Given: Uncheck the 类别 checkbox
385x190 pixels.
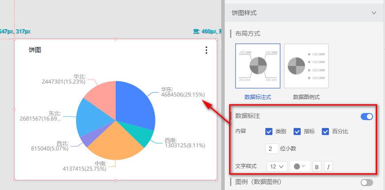Looking at the screenshot, I should [x=269, y=132].
